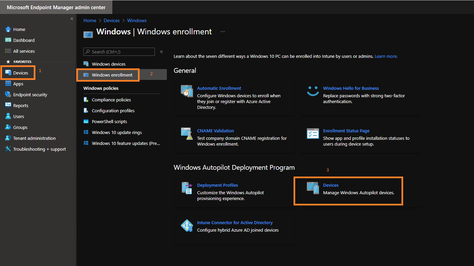This screenshot has width=474, height=266.
Task: Open the Autopilot Devices link
Action: tap(331, 185)
